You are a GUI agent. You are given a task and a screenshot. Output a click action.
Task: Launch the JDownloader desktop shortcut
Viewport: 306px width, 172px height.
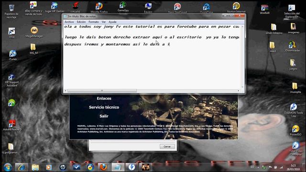click(292, 46)
